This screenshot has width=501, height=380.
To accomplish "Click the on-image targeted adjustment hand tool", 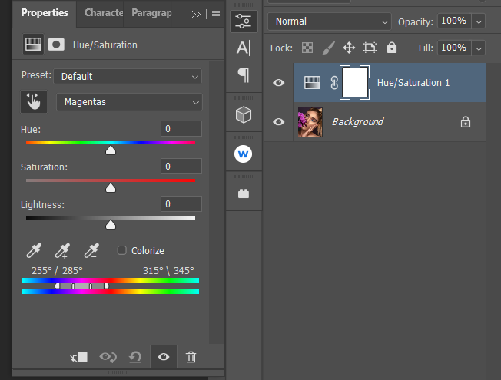I will click(34, 101).
